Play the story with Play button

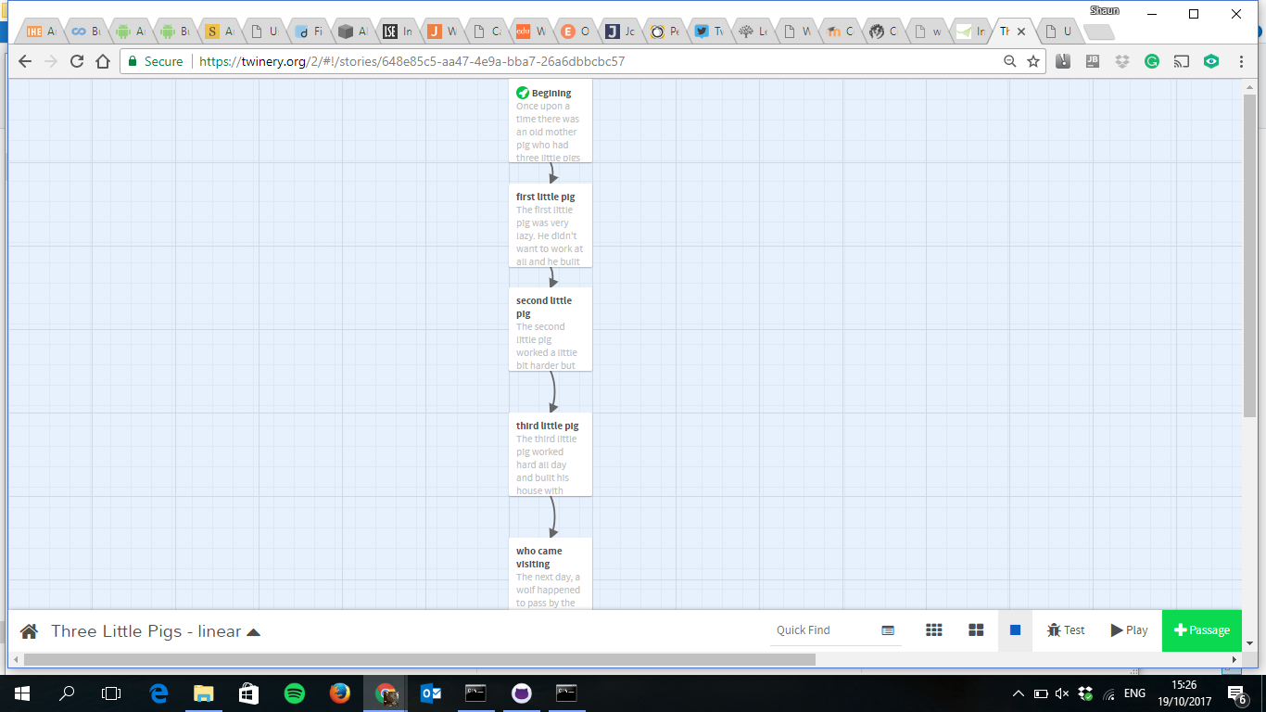pos(1129,630)
